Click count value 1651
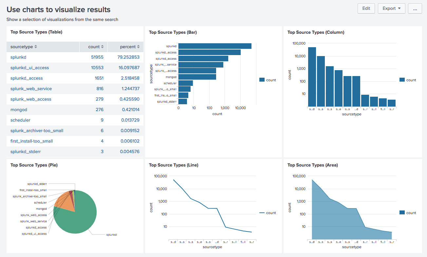 pyautogui.click(x=99, y=78)
